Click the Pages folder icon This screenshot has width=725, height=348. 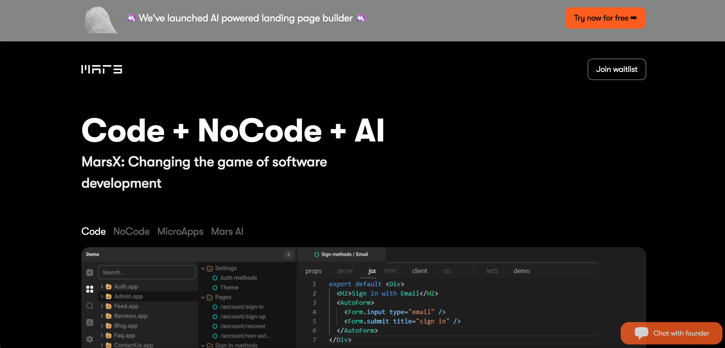click(x=210, y=297)
